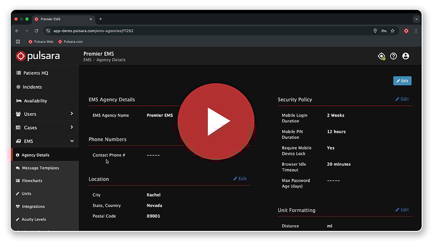Edit the Unit Formatting section
432x243 pixels.
click(402, 210)
